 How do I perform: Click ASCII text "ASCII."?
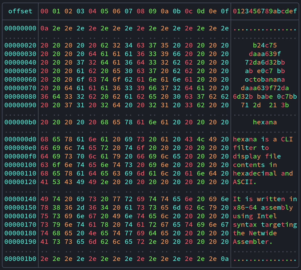(x=245, y=182)
